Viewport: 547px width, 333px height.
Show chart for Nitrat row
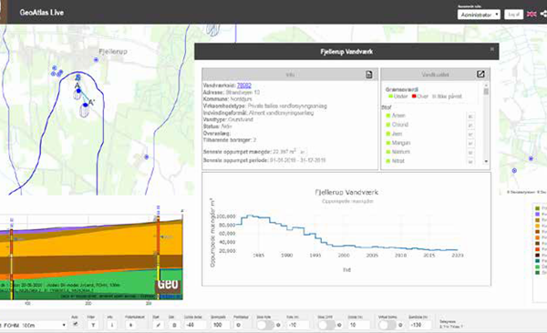[470, 162]
